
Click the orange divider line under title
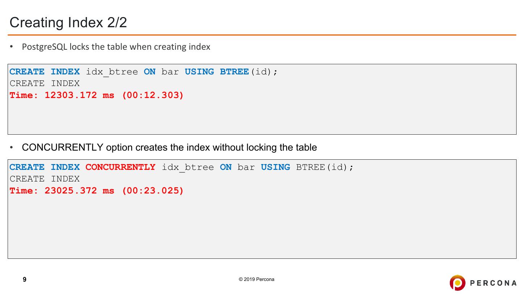click(262, 35)
